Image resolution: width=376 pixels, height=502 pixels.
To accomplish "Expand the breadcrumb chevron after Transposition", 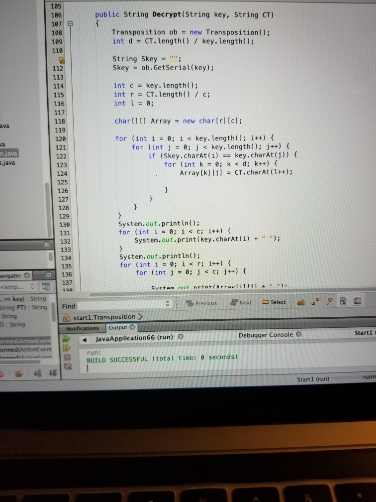I will 140,317.
